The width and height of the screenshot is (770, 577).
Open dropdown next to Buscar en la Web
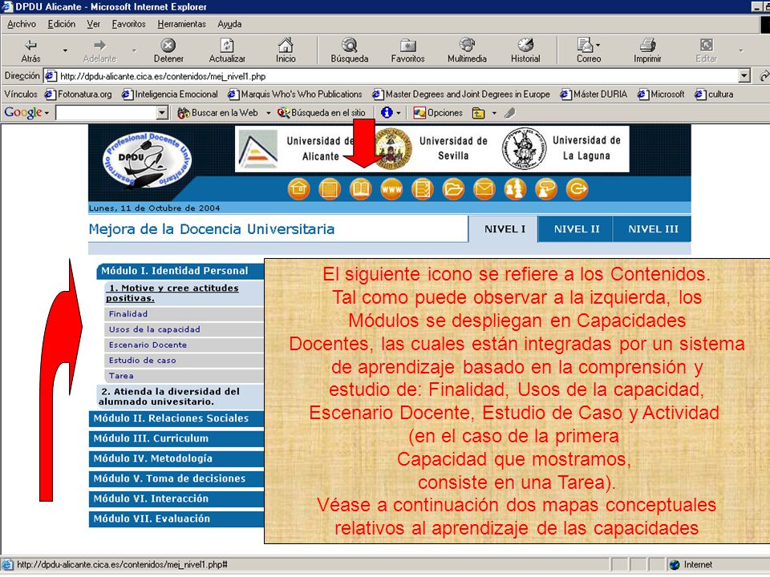pos(268,113)
